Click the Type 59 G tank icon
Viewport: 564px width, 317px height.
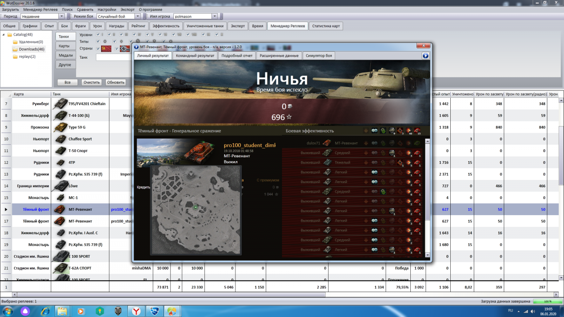[x=60, y=127]
